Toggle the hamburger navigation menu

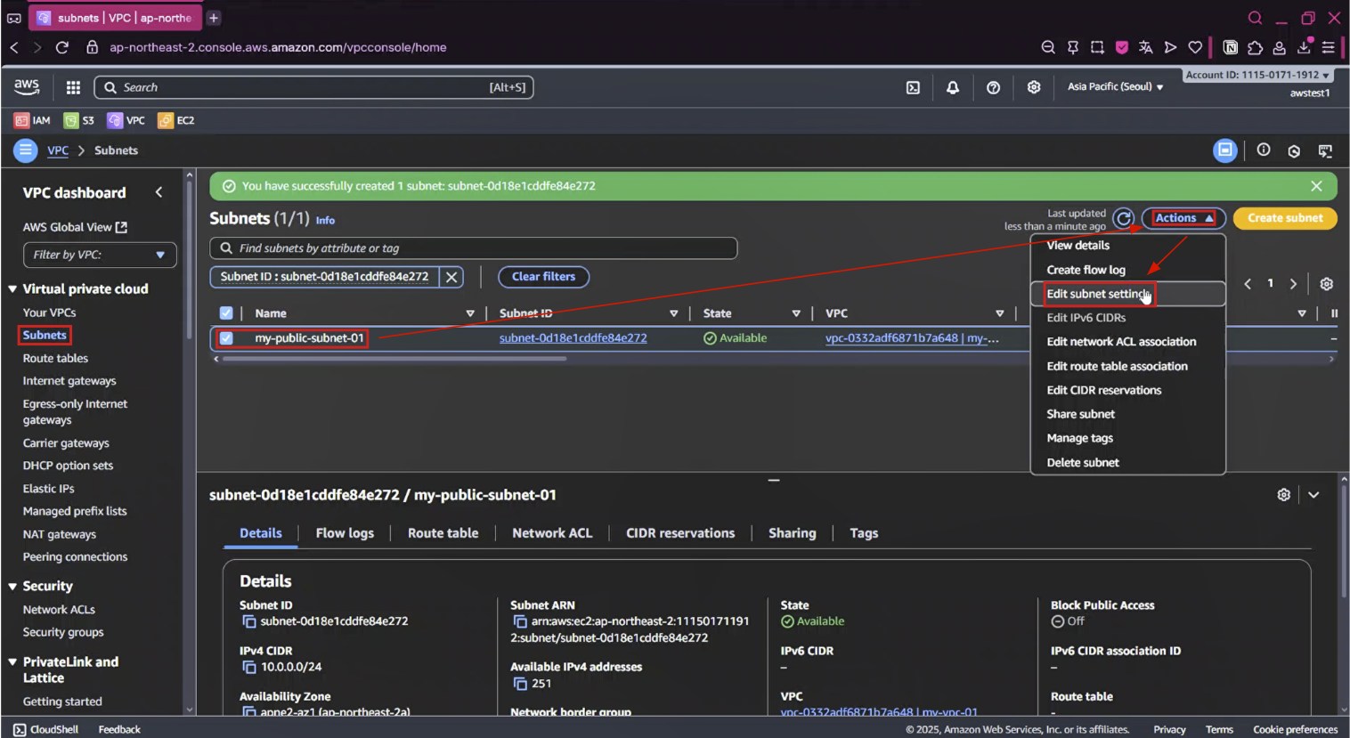coord(25,150)
